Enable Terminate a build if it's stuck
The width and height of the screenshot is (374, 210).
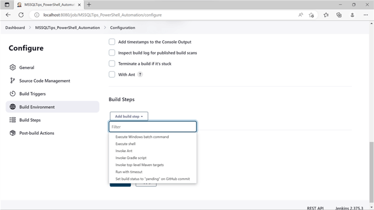tap(112, 63)
